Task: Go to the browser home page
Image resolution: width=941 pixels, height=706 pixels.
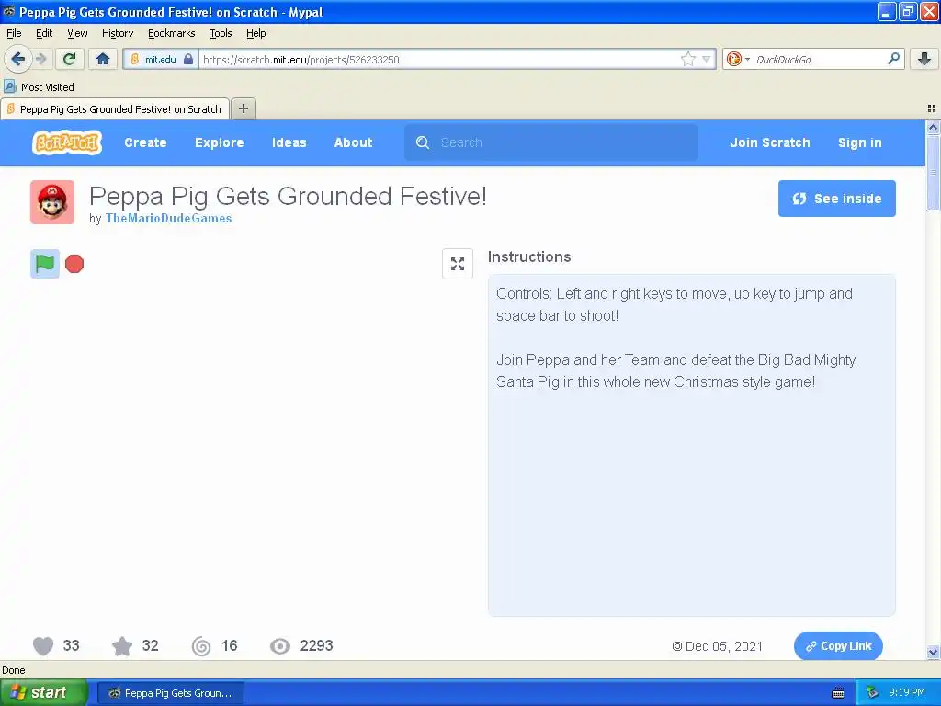Action: pyautogui.click(x=103, y=59)
